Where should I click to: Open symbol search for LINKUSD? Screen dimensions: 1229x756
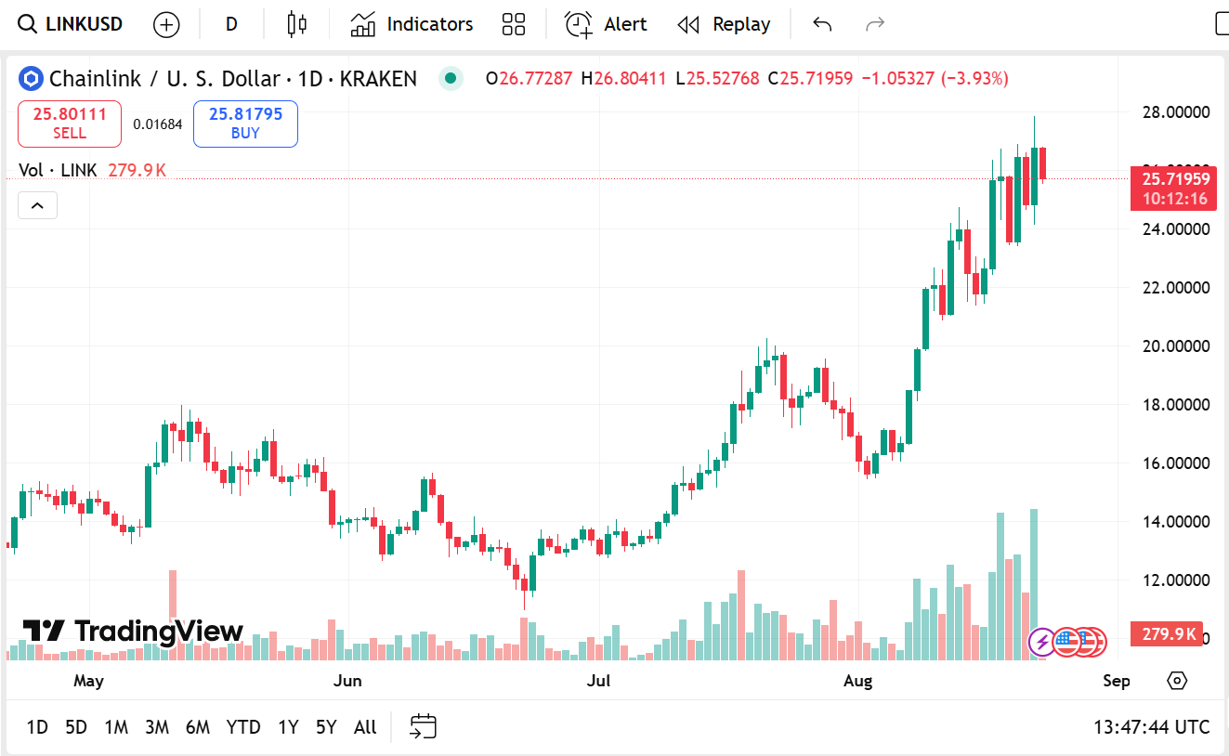pos(72,24)
